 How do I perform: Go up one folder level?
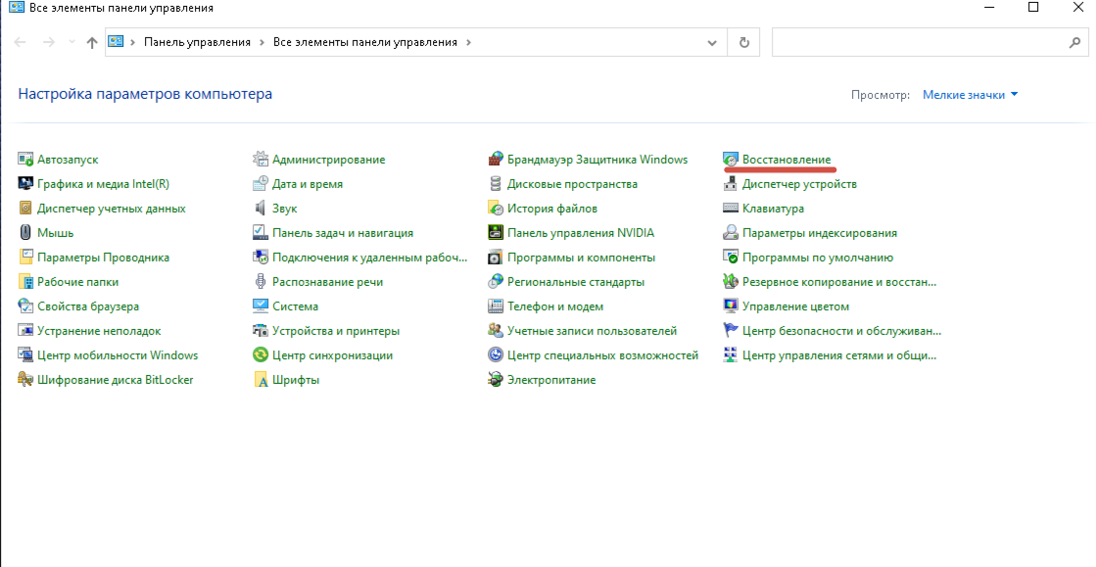click(91, 43)
